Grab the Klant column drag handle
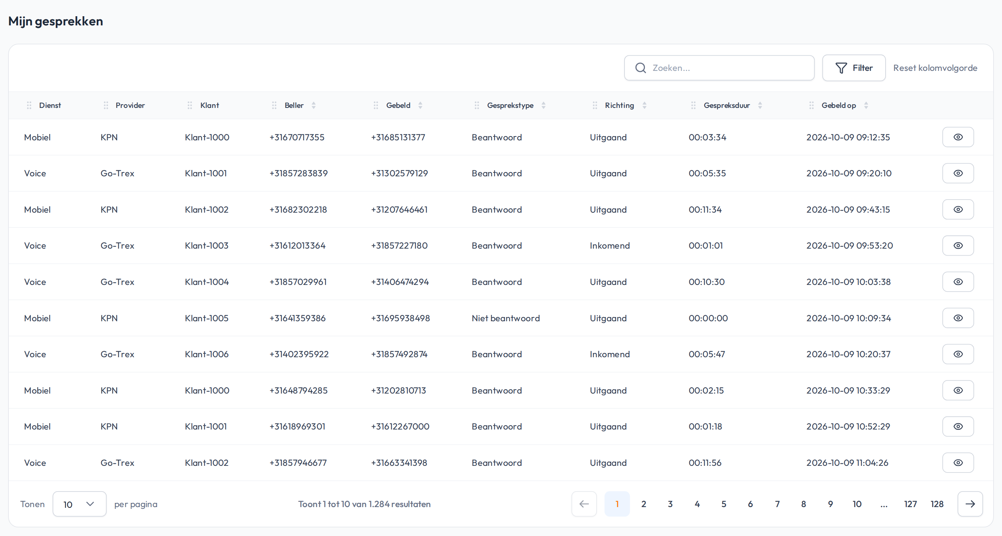The height and width of the screenshot is (536, 1002). pyautogui.click(x=190, y=105)
